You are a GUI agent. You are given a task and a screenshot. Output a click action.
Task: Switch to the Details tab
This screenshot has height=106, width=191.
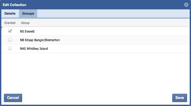[x=10, y=14]
